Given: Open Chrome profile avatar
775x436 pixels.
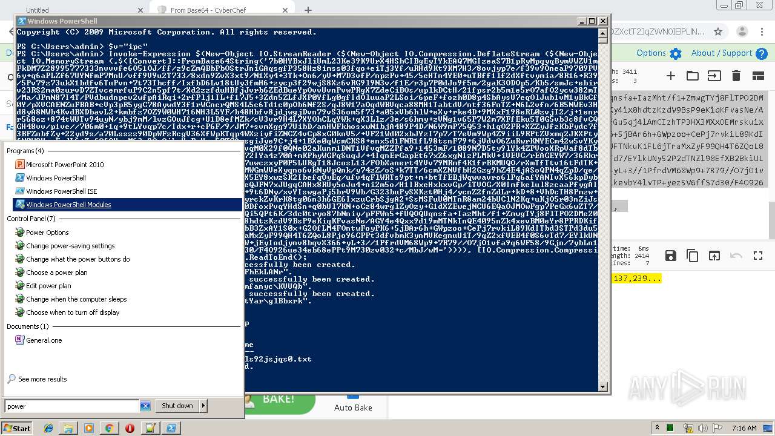Looking at the screenshot, I should coord(742,31).
